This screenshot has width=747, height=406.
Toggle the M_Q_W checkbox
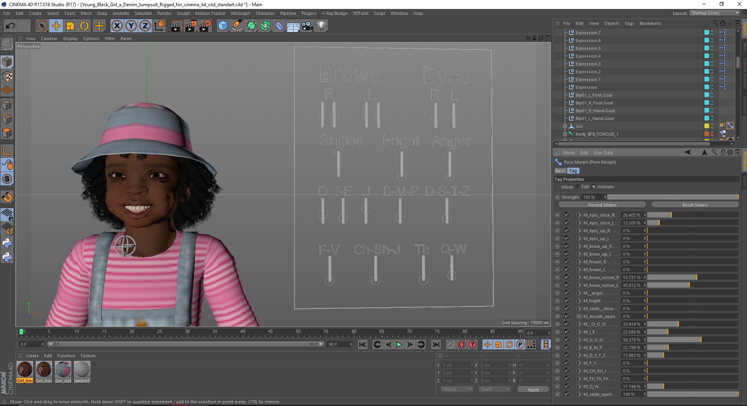coord(567,386)
